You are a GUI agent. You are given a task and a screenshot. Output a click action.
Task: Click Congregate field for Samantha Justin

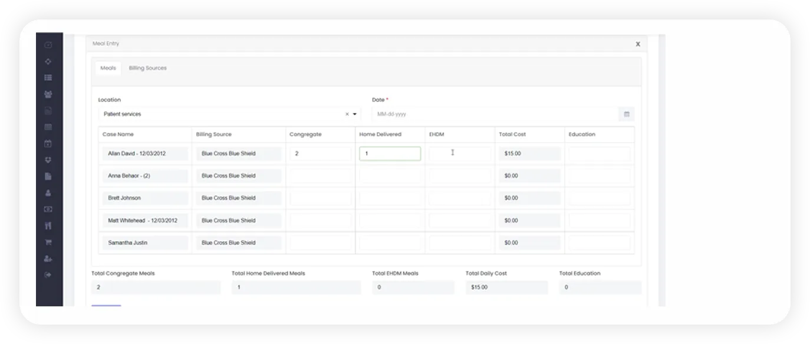[320, 243]
